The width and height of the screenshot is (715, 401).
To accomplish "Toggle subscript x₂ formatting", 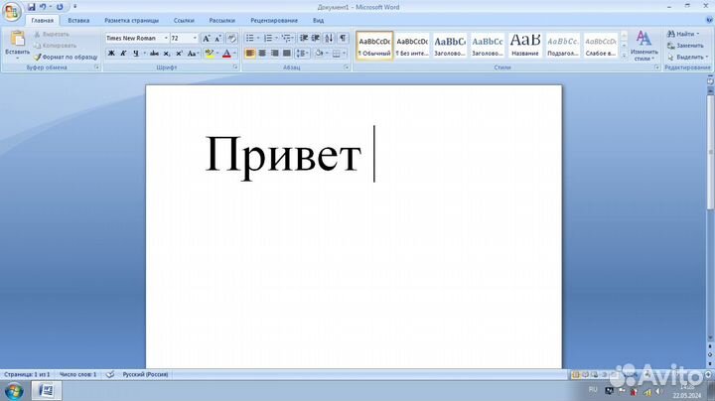I will point(167,54).
